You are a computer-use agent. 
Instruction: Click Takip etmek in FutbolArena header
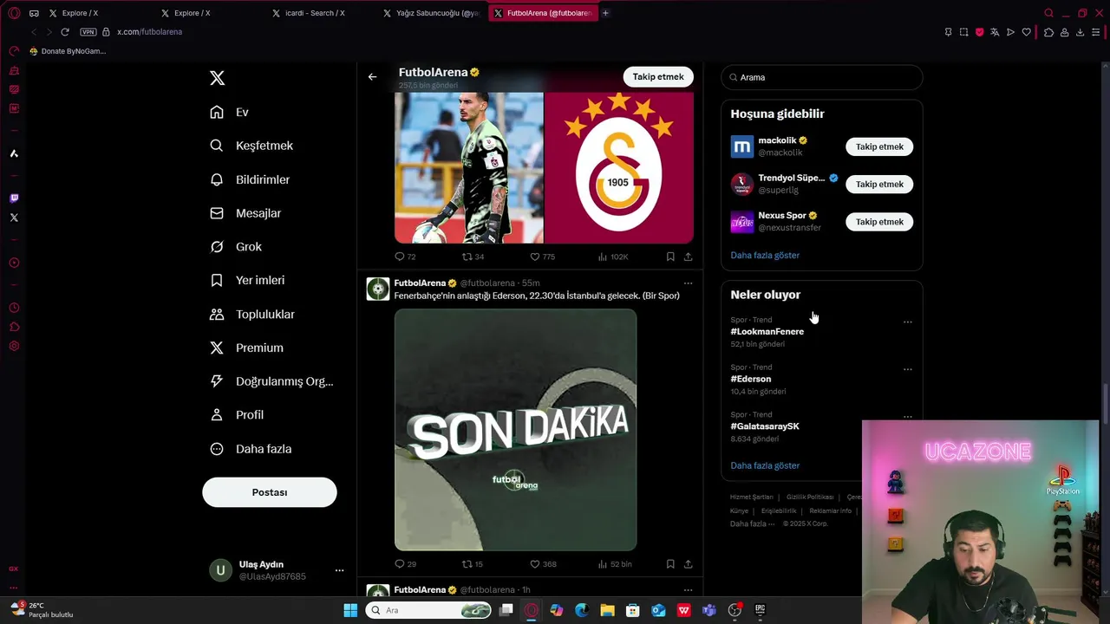[658, 76]
